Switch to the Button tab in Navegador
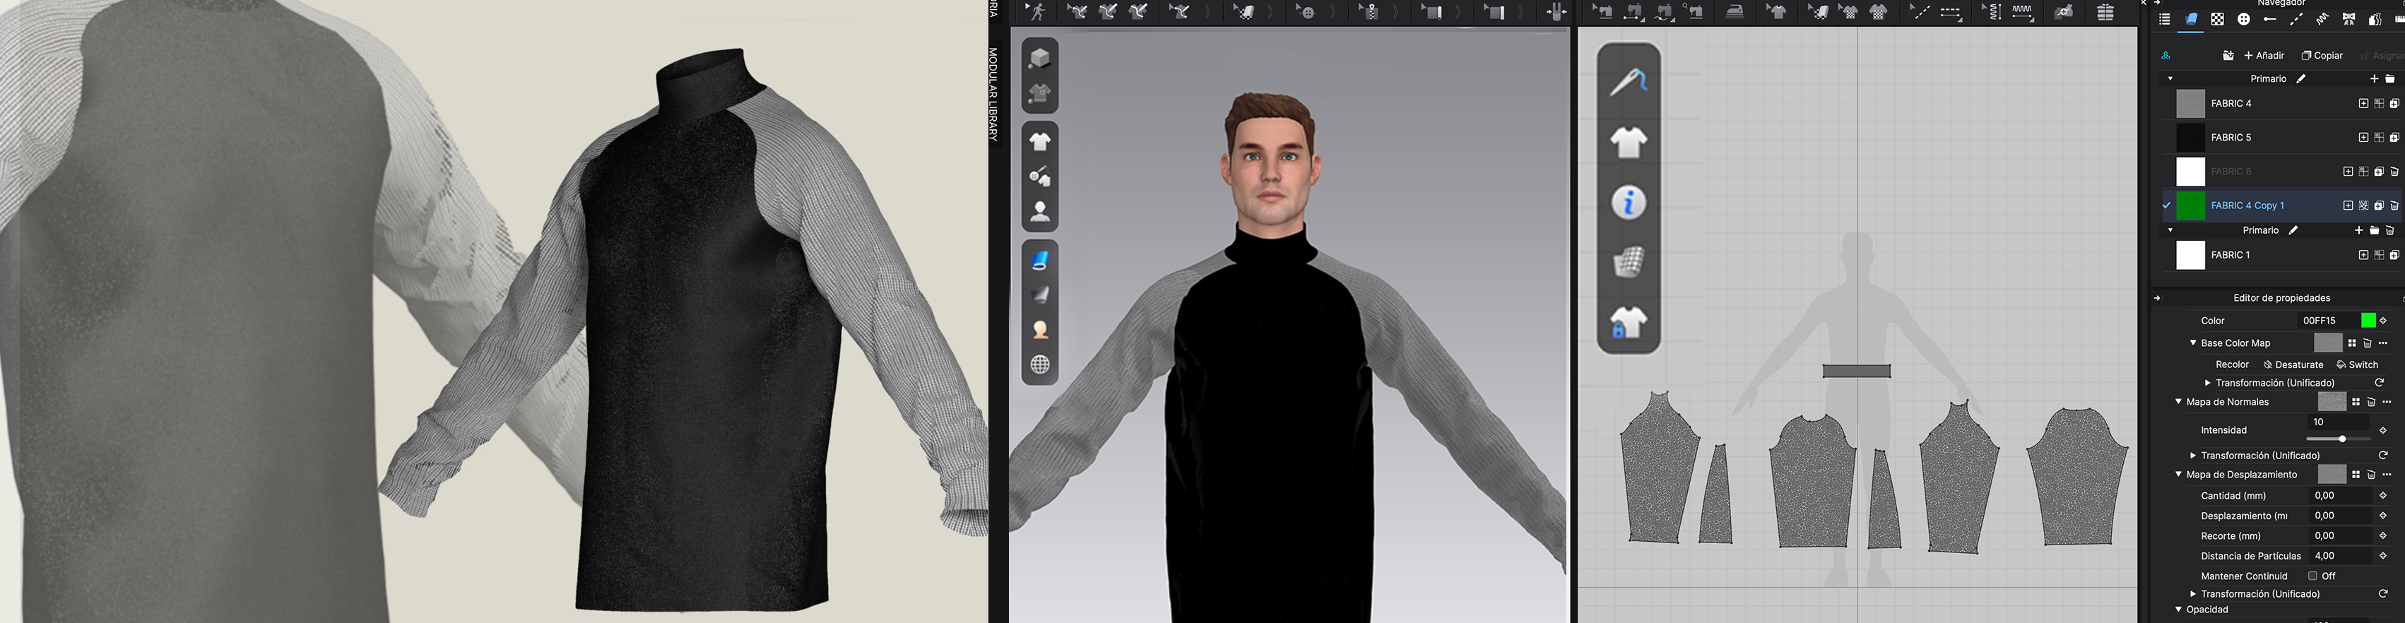 (x=2243, y=20)
